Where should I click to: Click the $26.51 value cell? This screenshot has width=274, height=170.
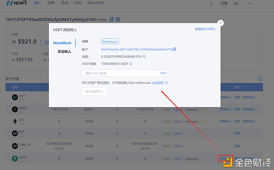(x=89, y=109)
